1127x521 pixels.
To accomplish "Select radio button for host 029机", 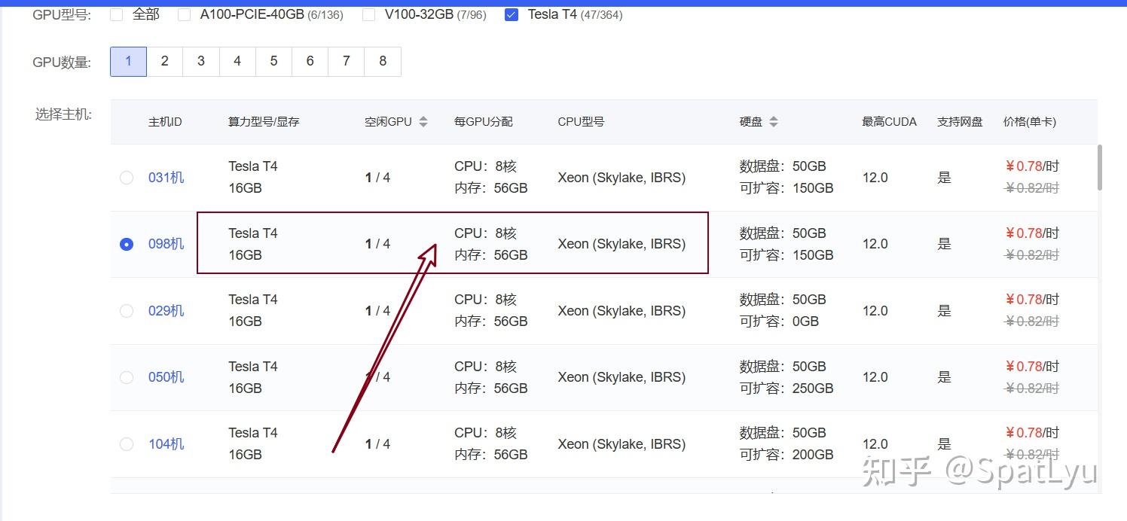I will pyautogui.click(x=127, y=311).
